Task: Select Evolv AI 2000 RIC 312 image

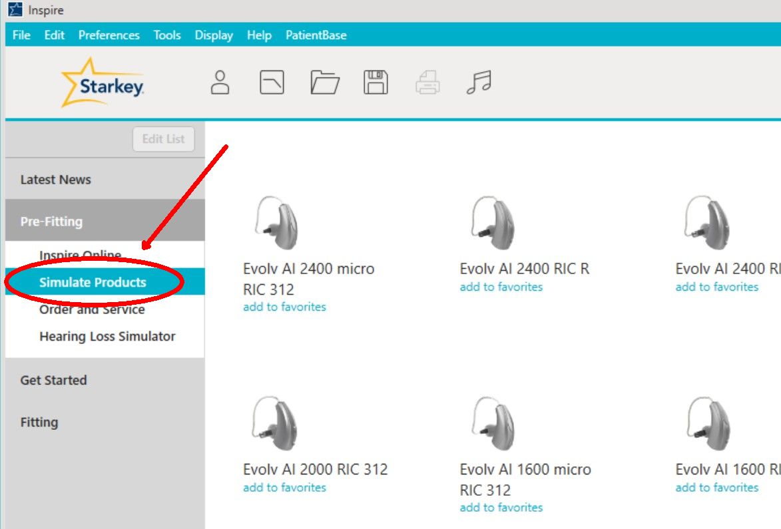Action: click(x=276, y=423)
